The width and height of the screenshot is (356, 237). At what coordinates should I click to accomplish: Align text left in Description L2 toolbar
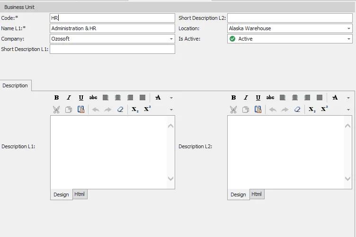pos(283,98)
